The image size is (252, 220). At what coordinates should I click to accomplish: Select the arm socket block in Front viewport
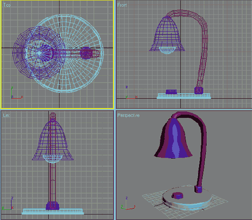click(x=199, y=91)
